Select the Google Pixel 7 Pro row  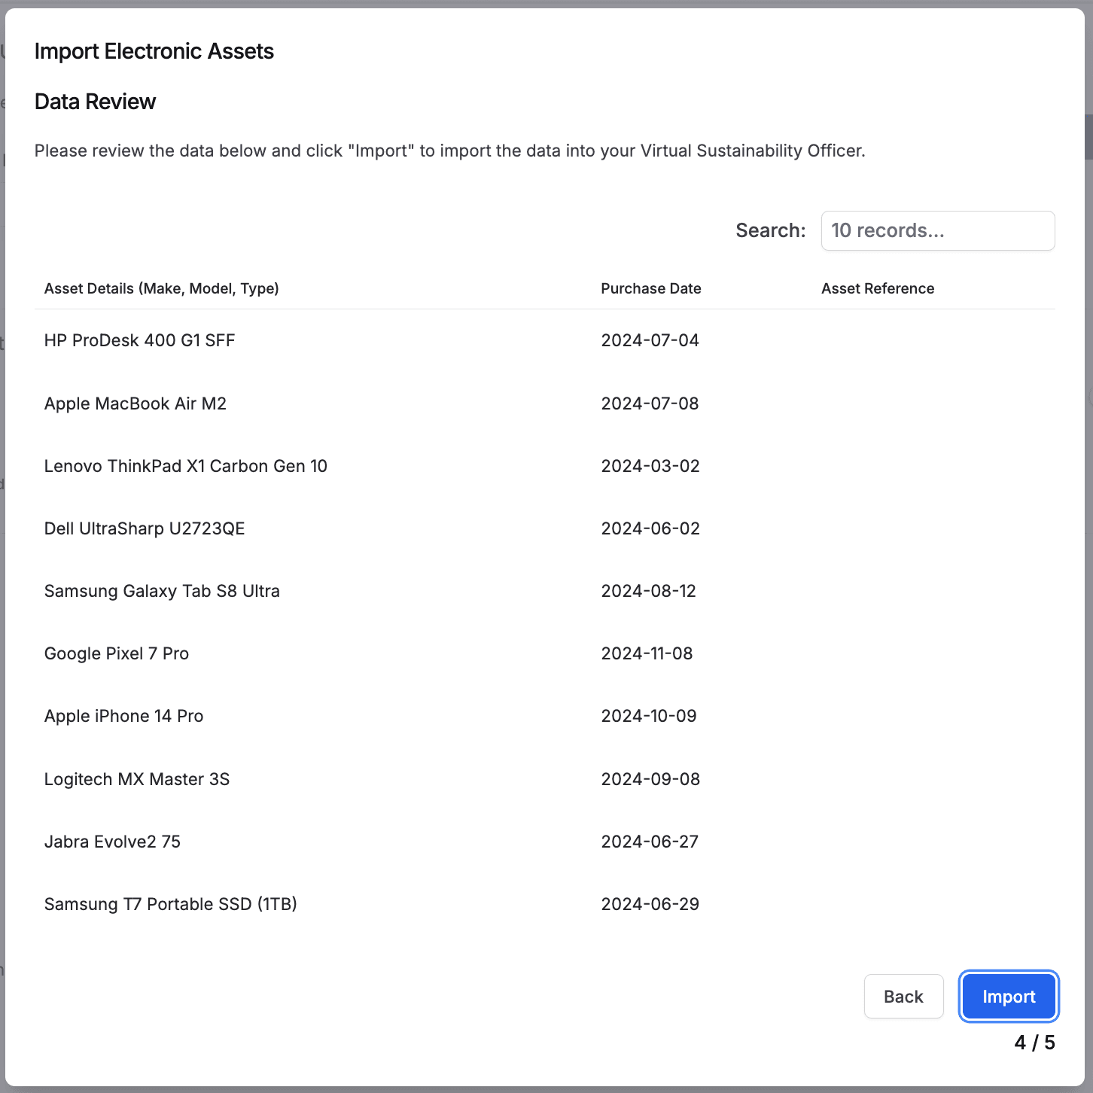(116, 653)
